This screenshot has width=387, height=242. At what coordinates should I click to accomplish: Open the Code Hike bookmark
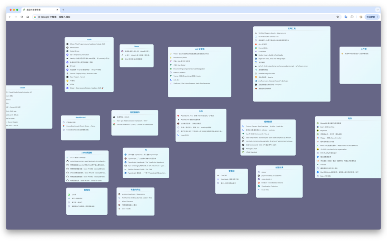click(265, 190)
